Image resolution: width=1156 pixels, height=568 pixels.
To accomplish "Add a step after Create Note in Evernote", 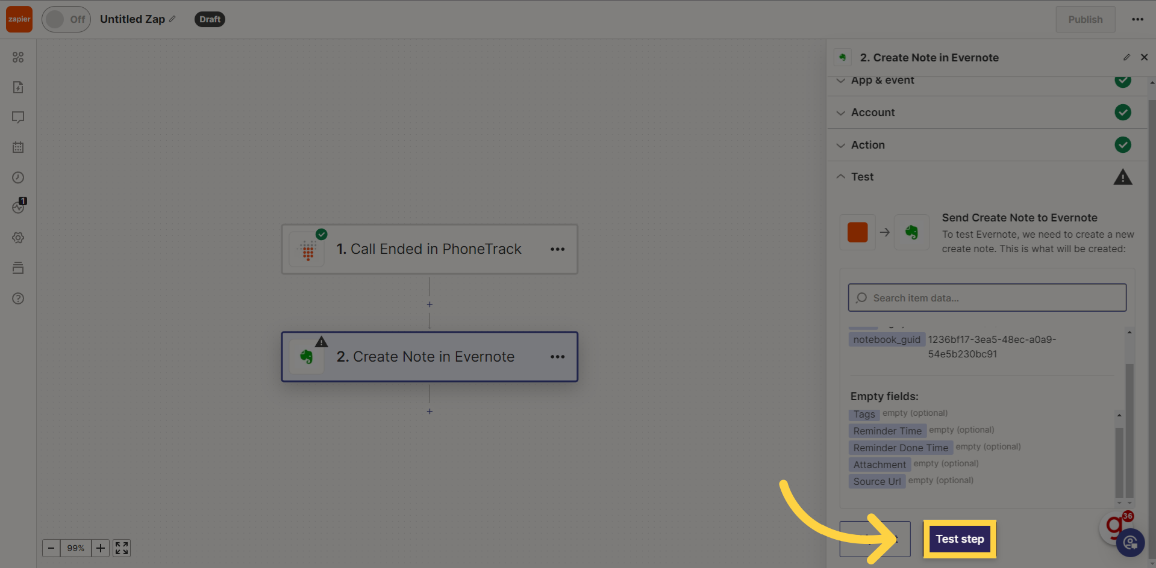I will click(x=430, y=412).
